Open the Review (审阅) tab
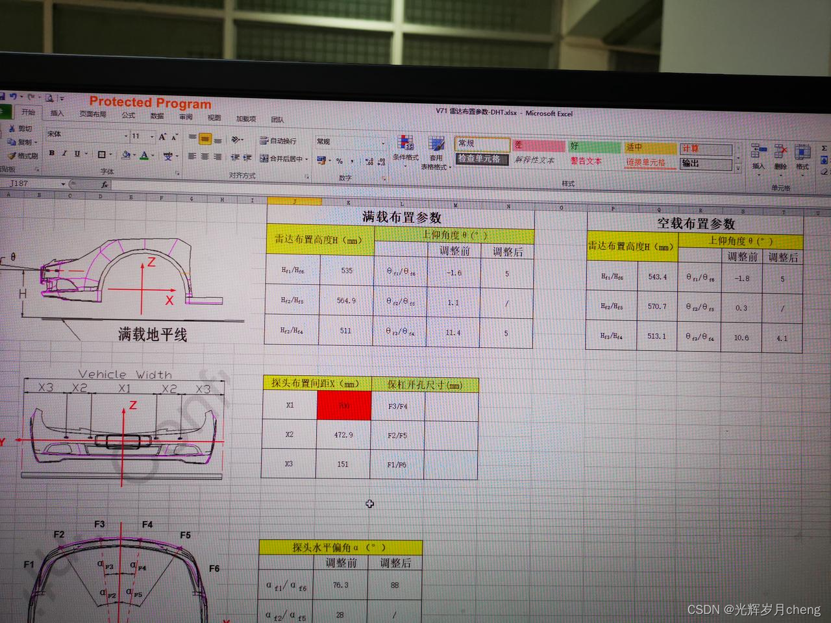Image resolution: width=831 pixels, height=623 pixels. pyautogui.click(x=186, y=117)
